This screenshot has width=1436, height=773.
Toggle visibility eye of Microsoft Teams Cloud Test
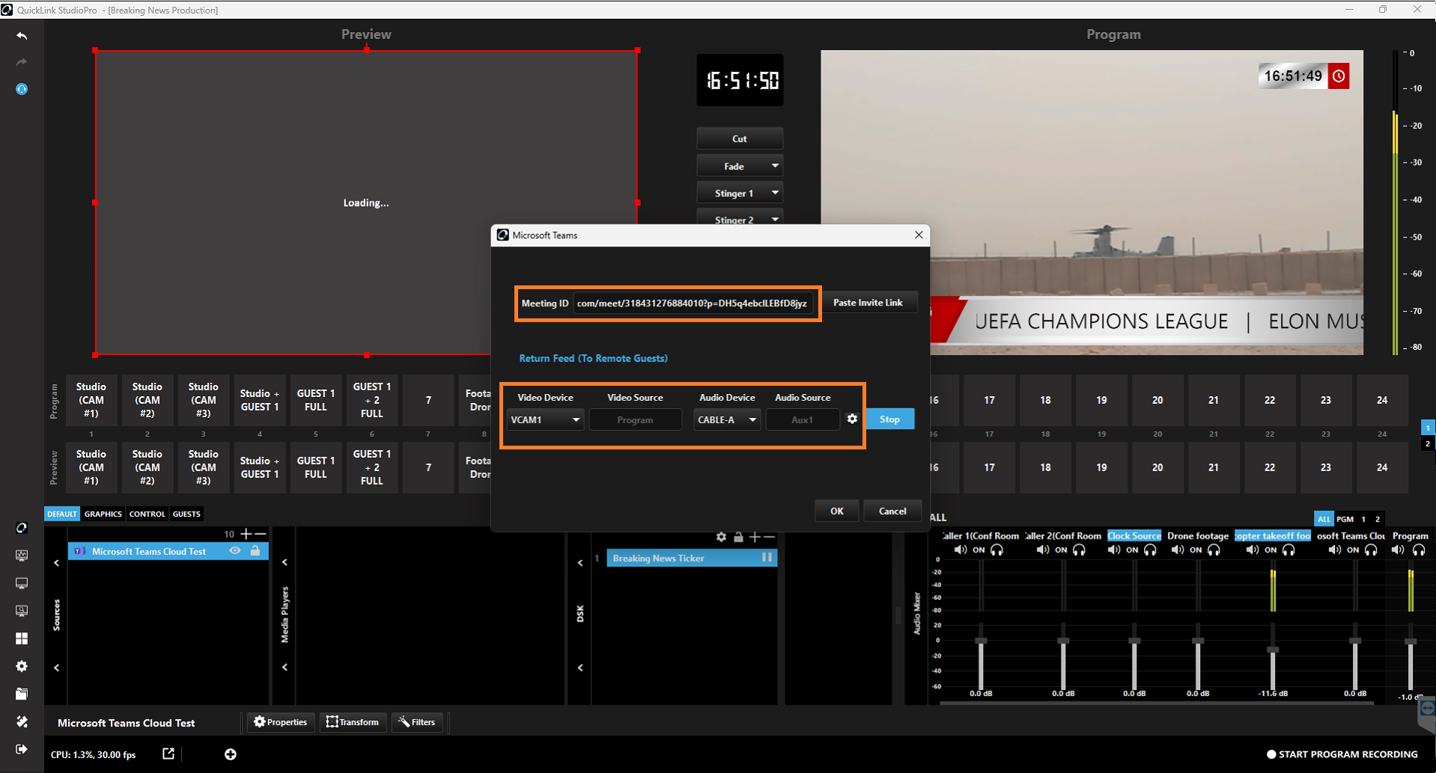point(235,551)
